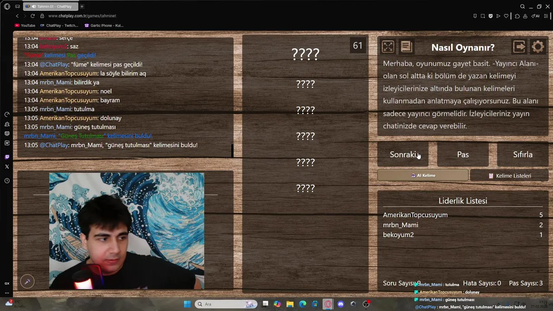Add page to bookmarks with heart icon
Viewport: 553px width, 311px height.
(506, 16)
